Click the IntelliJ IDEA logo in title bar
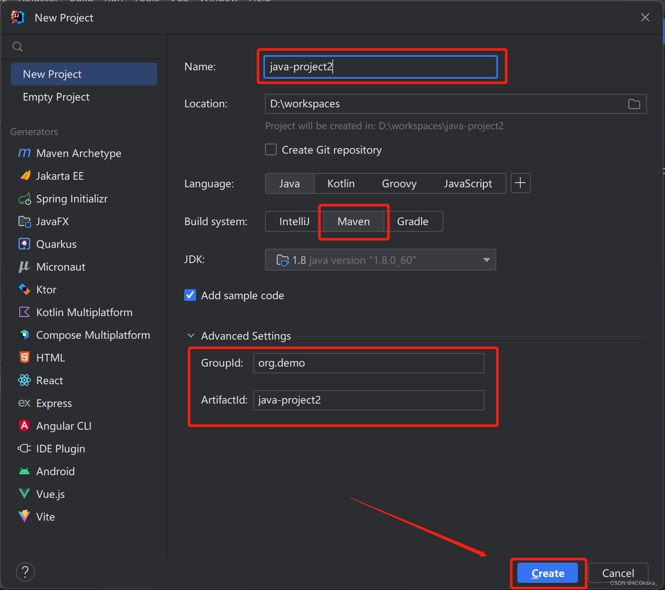 point(17,18)
